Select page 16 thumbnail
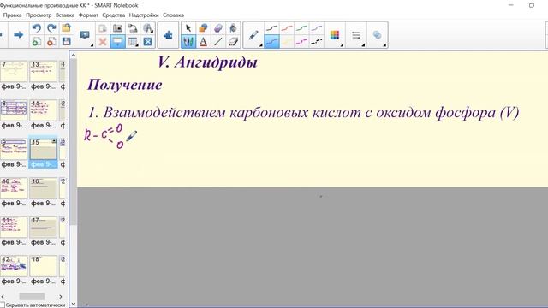548x308 pixels. click(43, 188)
